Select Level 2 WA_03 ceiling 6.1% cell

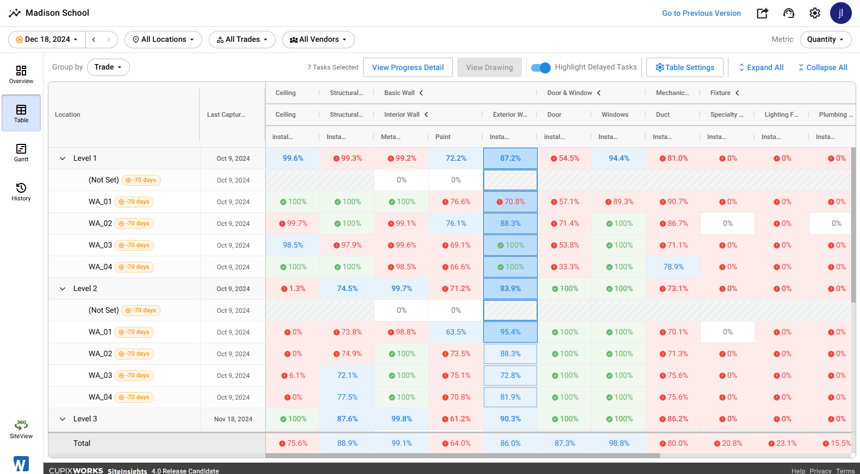click(x=293, y=376)
